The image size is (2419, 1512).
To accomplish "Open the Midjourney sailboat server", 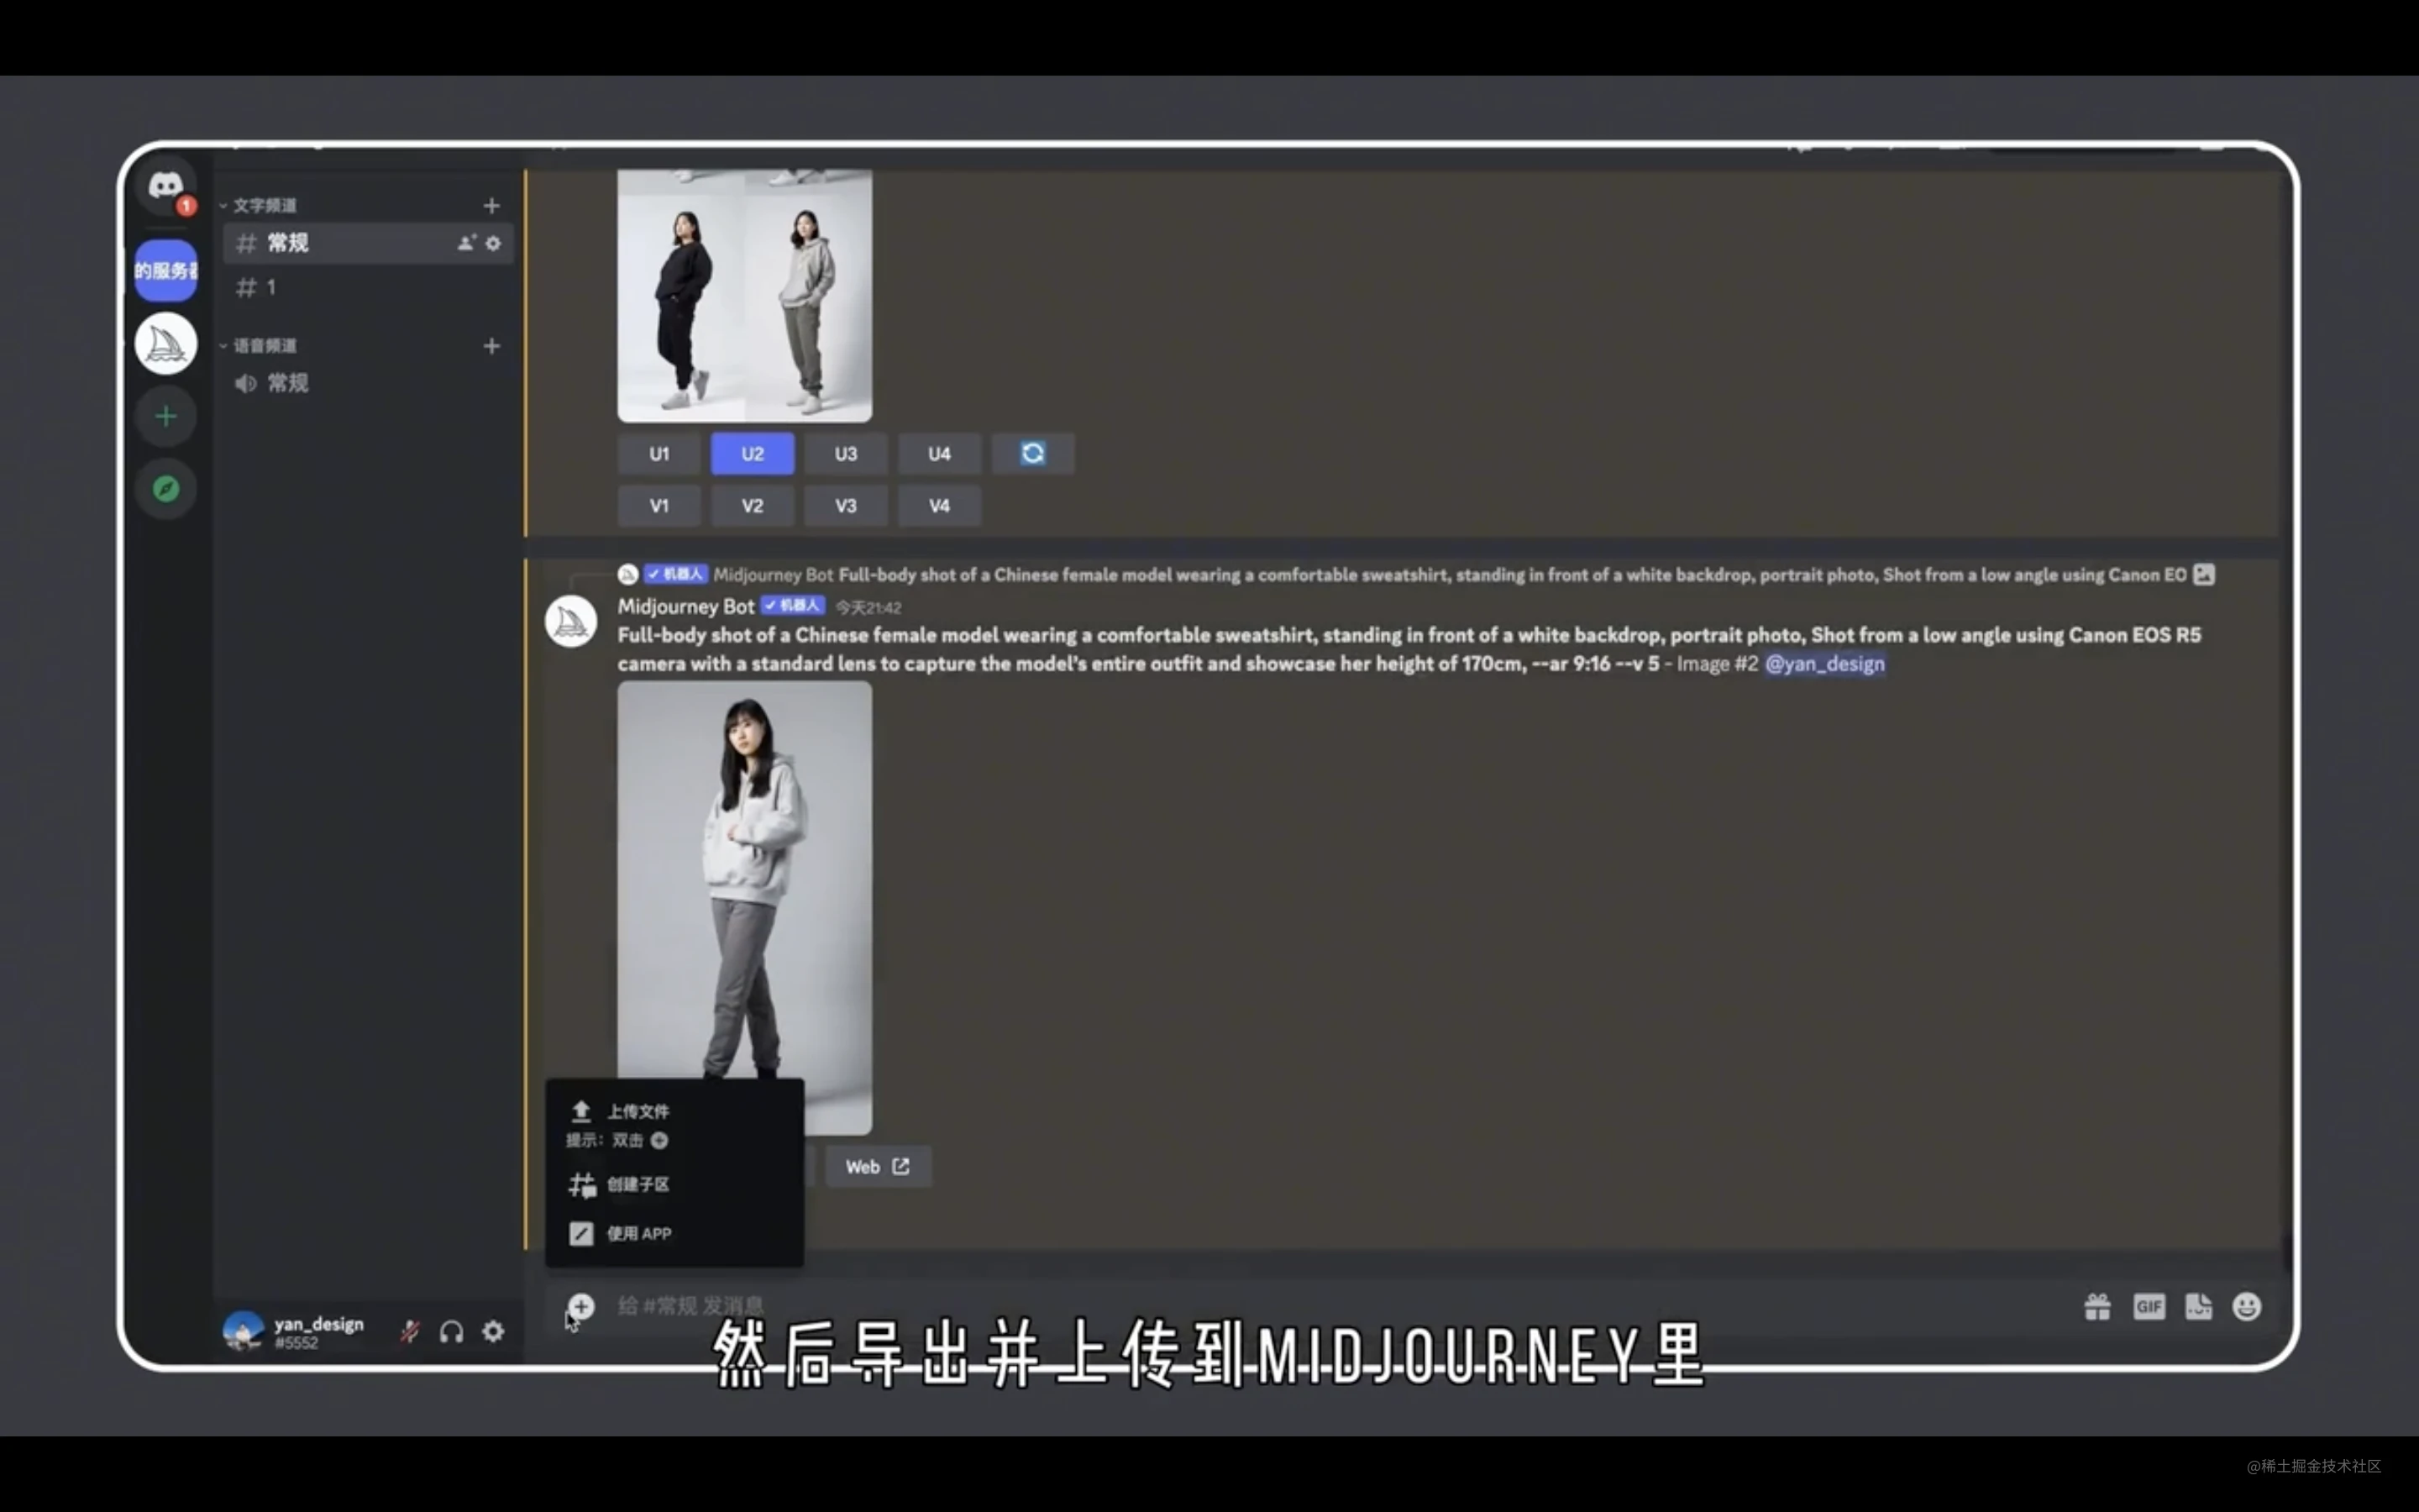I will tap(166, 343).
